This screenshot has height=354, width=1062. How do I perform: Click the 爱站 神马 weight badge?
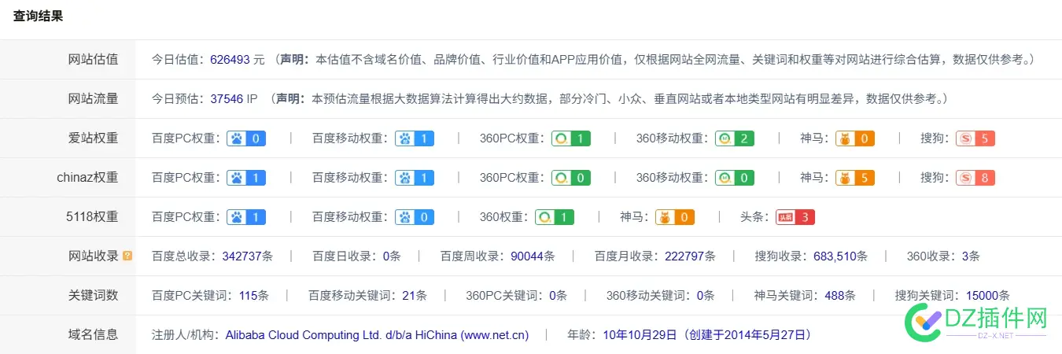[855, 138]
